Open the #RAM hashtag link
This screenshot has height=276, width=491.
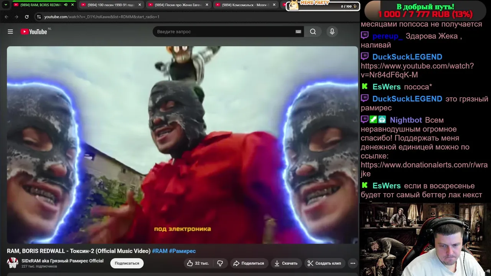point(160,251)
